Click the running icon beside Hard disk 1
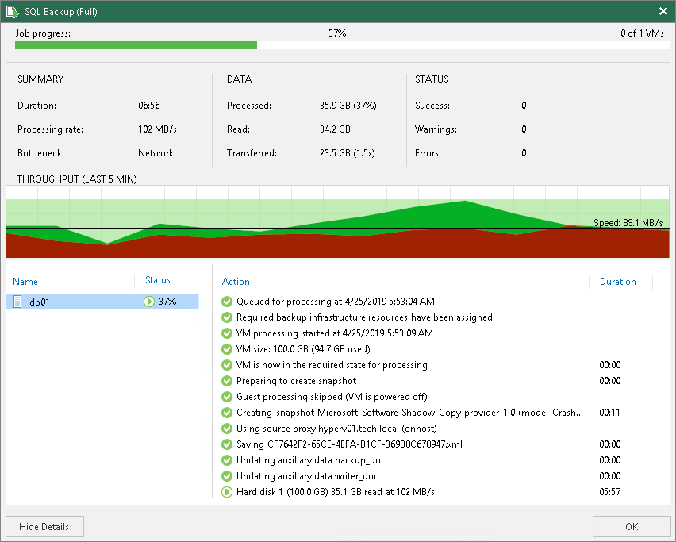Image resolution: width=676 pixels, height=542 pixels. [227, 492]
